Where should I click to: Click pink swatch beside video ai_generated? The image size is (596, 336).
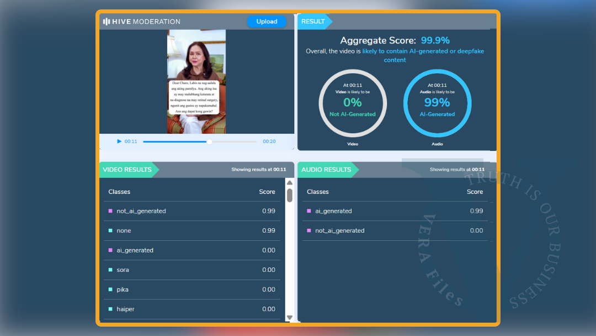click(x=110, y=250)
